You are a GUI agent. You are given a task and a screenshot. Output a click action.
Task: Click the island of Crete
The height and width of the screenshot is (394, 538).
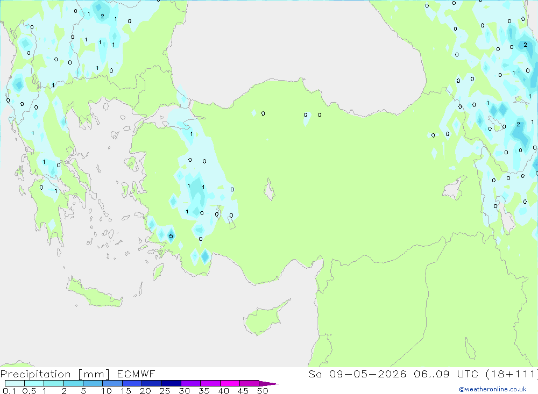click(94, 292)
